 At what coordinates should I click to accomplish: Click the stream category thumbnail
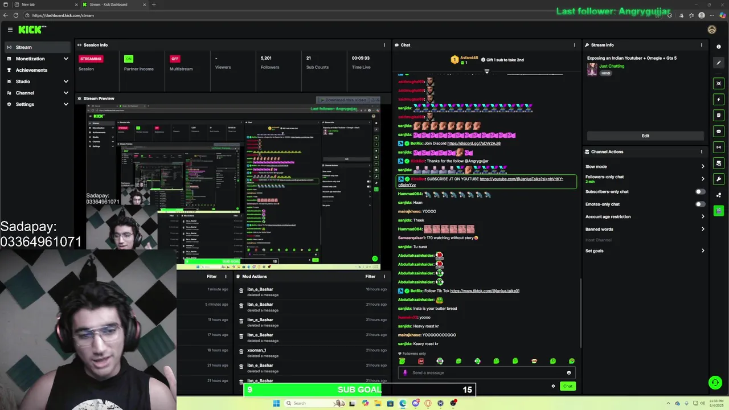[x=592, y=69]
